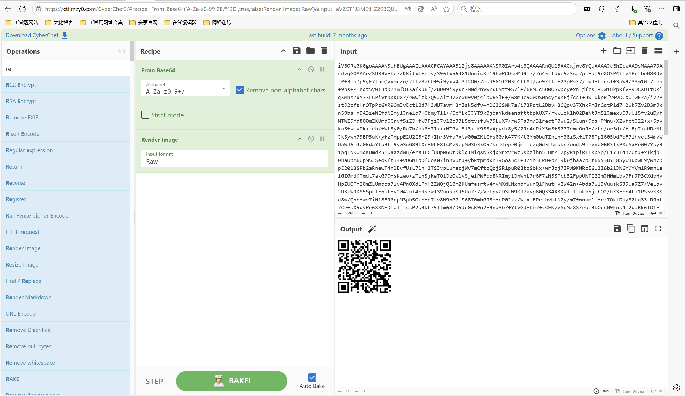The image size is (685, 396).
Task: Open the 大佬博客 bookmarks folder
Action: 59,22
